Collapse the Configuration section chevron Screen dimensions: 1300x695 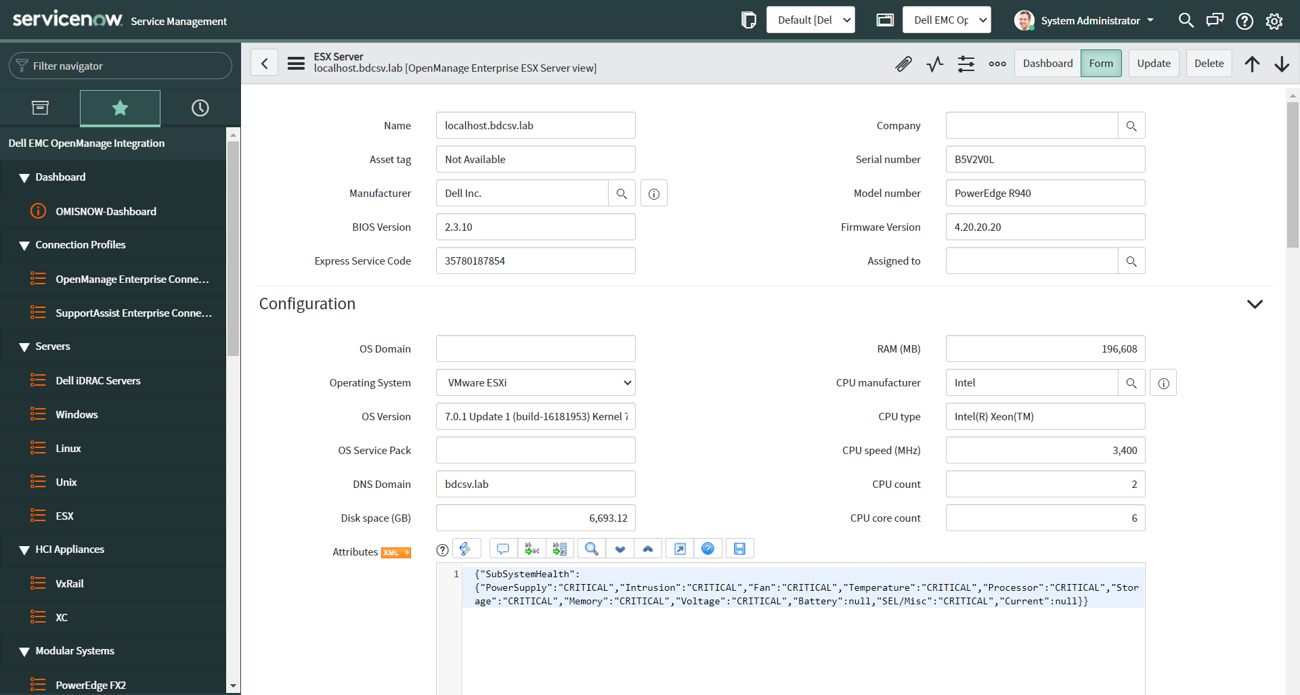(1256, 304)
